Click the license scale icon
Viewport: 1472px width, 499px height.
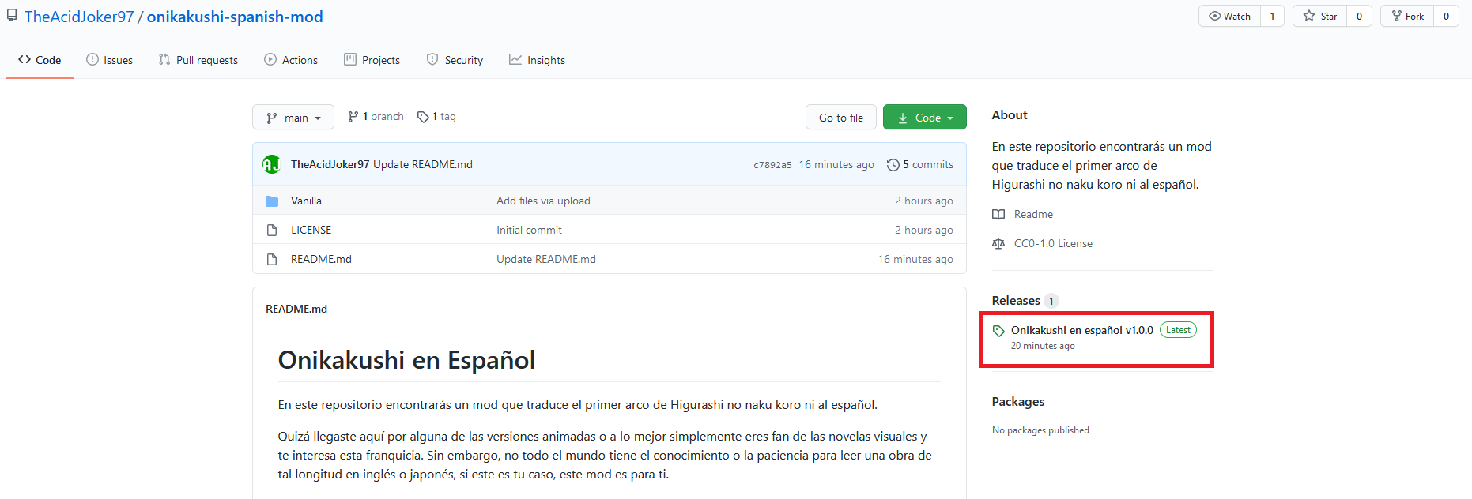pos(998,244)
